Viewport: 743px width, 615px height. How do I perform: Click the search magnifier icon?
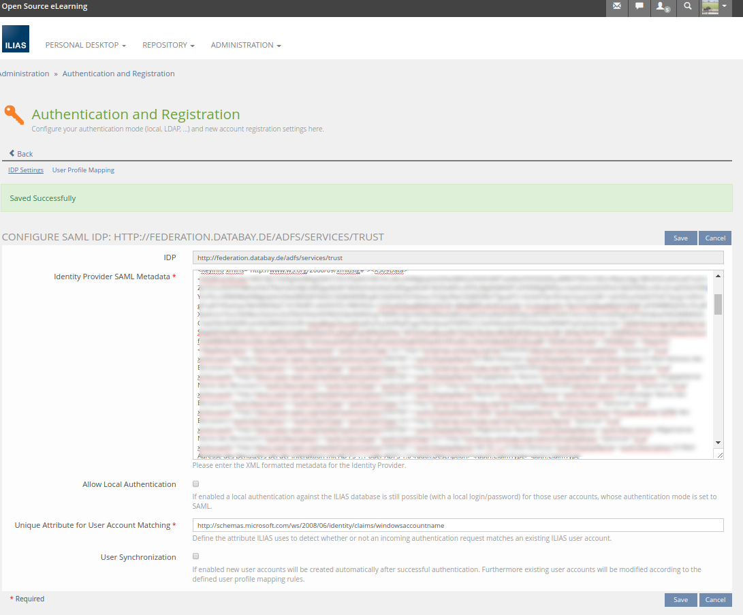(687, 7)
